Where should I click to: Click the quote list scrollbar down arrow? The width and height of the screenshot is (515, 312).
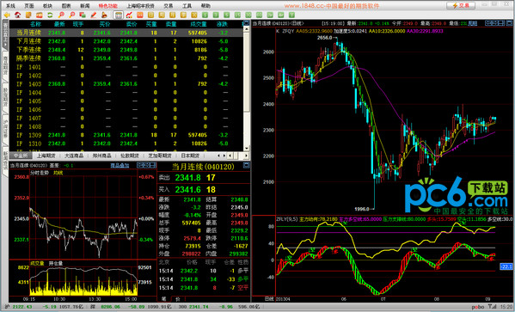[x=247, y=148]
